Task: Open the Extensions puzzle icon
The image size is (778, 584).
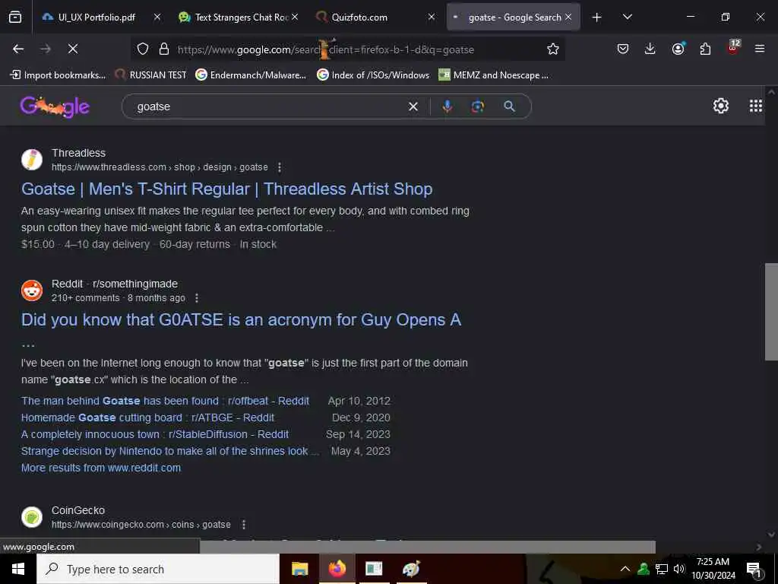Action: 705,49
